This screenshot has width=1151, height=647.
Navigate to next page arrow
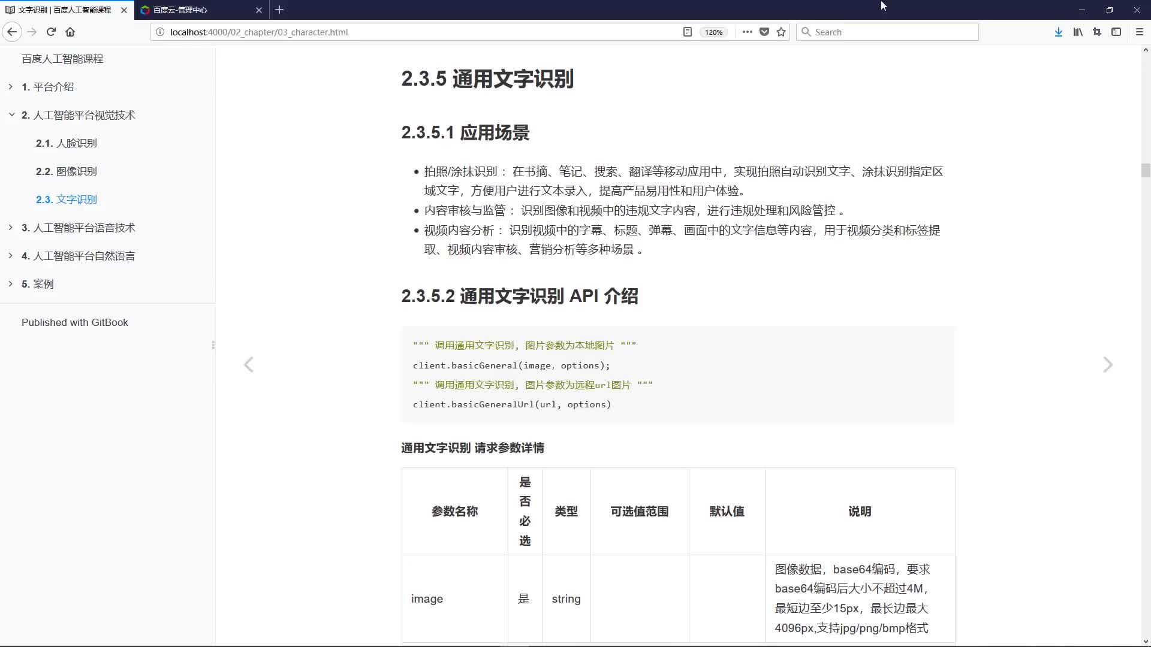pyautogui.click(x=1108, y=365)
